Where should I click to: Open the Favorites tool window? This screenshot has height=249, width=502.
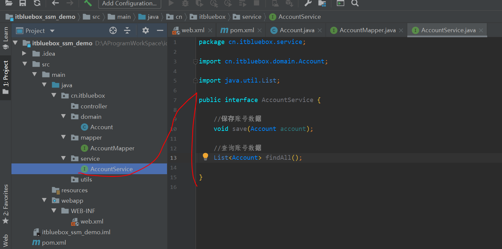(x=6, y=204)
